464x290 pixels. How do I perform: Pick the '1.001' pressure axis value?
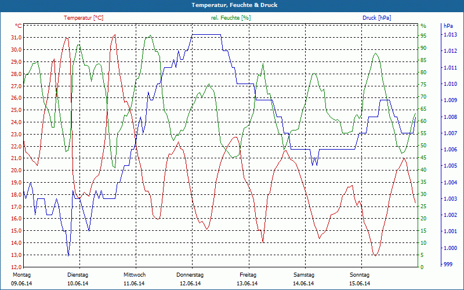[450, 231]
